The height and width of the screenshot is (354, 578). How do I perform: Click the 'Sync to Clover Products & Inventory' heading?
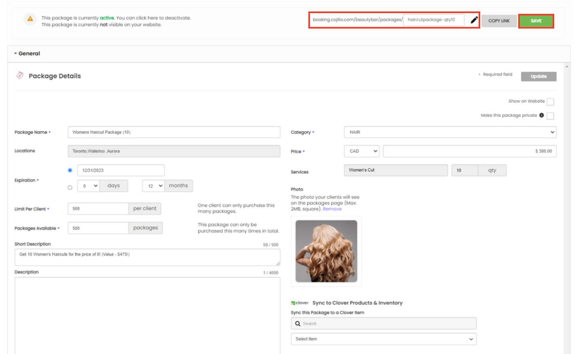[357, 303]
